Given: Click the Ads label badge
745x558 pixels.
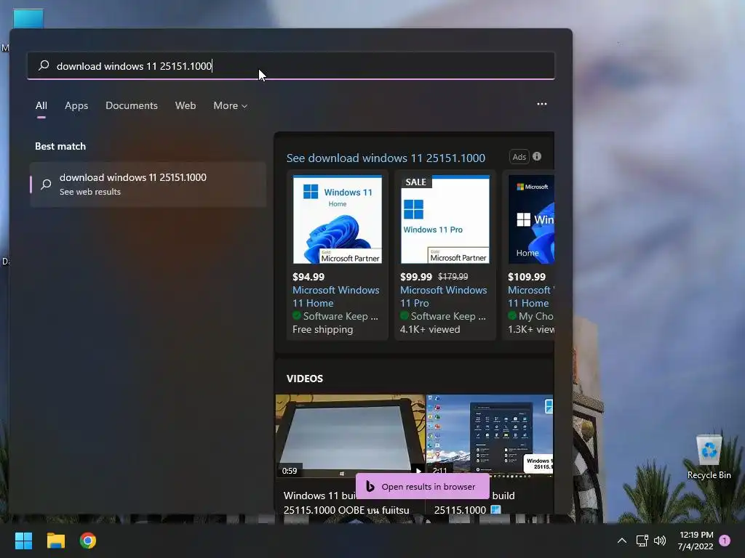Looking at the screenshot, I should (x=519, y=157).
